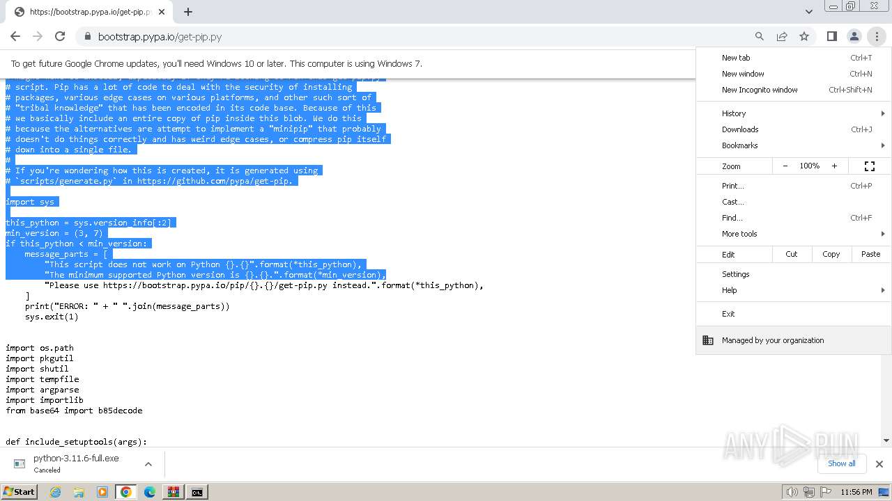
Task: Close the downloads bar
Action: point(879,464)
